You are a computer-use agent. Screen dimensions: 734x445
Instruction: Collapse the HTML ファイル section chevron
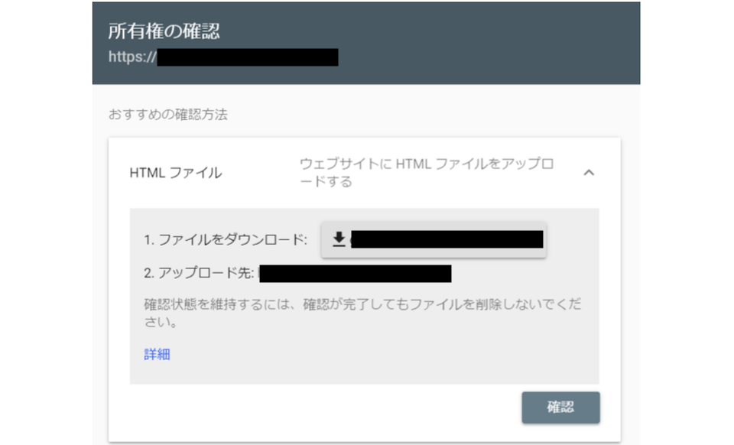click(x=589, y=173)
